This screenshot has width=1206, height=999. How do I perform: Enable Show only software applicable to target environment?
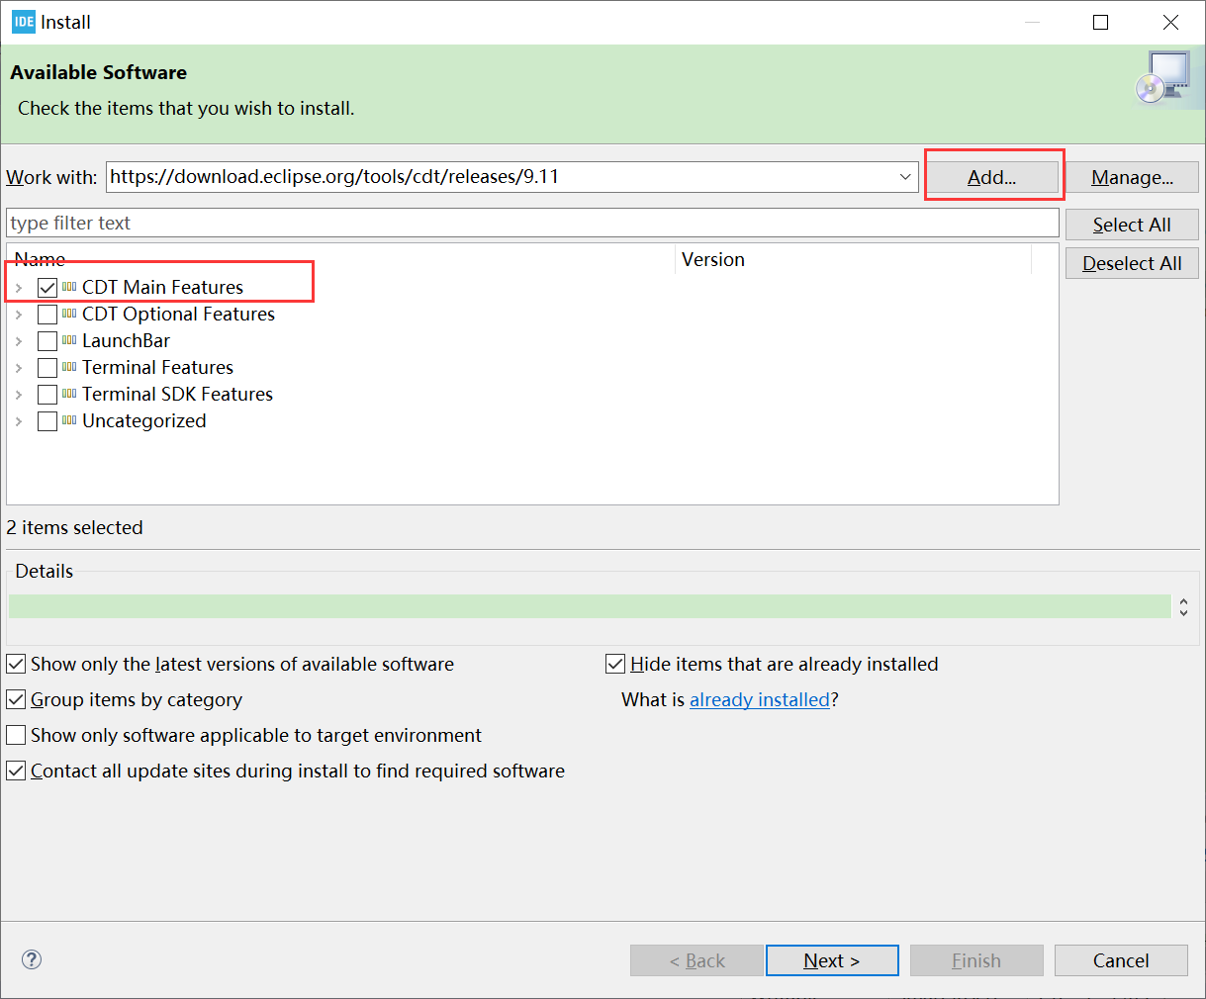coord(16,735)
